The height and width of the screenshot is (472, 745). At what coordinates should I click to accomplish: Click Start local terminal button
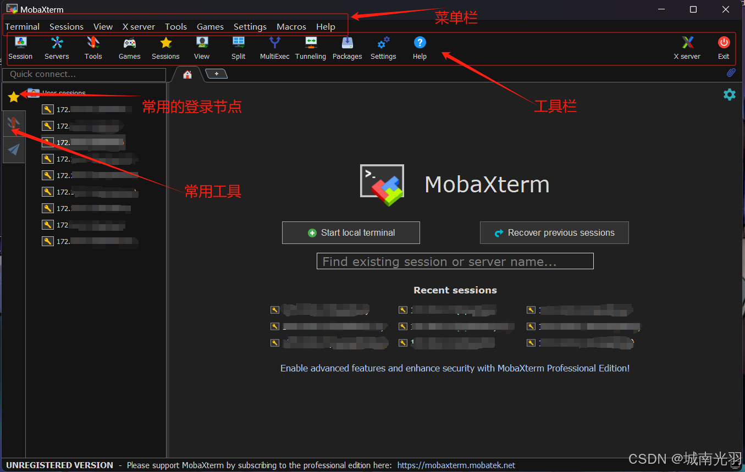pos(351,232)
